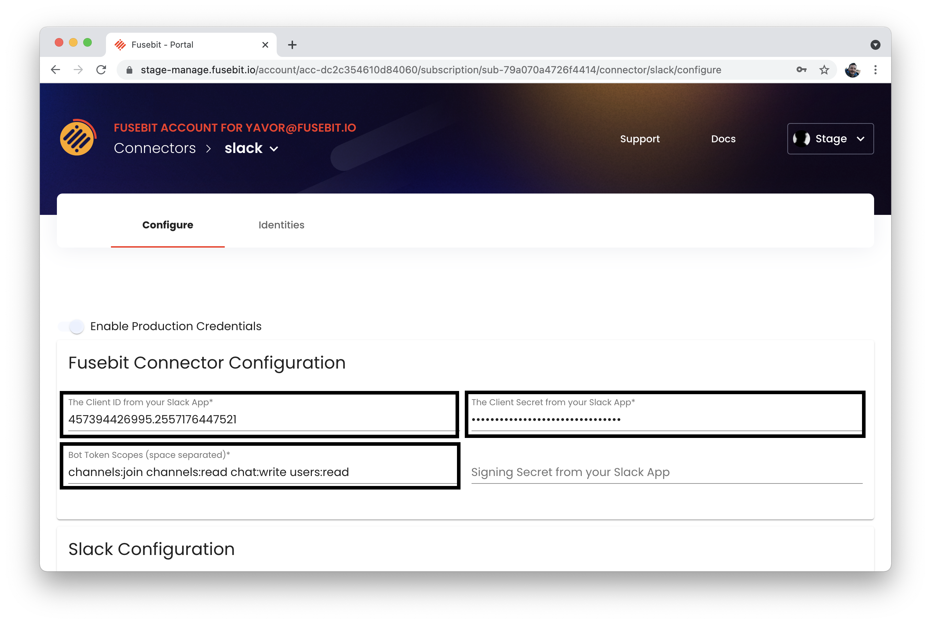
Task: View site info via lock icon
Action: point(129,70)
